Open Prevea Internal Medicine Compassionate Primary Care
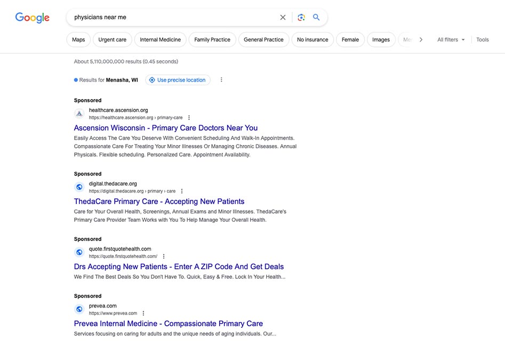Image resolution: width=505 pixels, height=354 pixels. [168, 324]
